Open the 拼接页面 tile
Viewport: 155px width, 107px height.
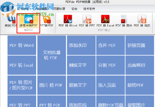coord(140,45)
